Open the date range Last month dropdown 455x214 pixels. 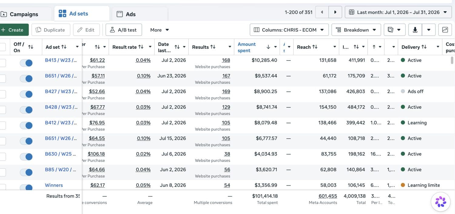(x=398, y=12)
